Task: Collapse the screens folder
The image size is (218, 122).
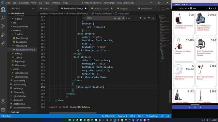Action: tap(17, 30)
